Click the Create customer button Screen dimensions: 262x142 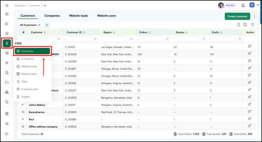tap(237, 16)
